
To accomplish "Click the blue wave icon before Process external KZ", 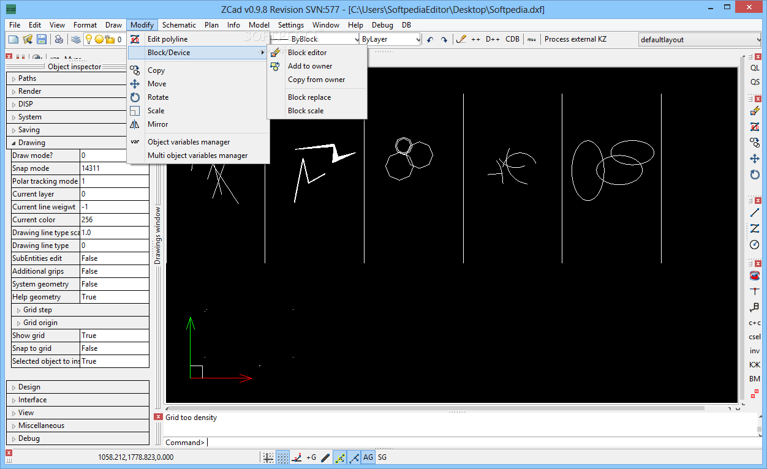I will [532, 39].
